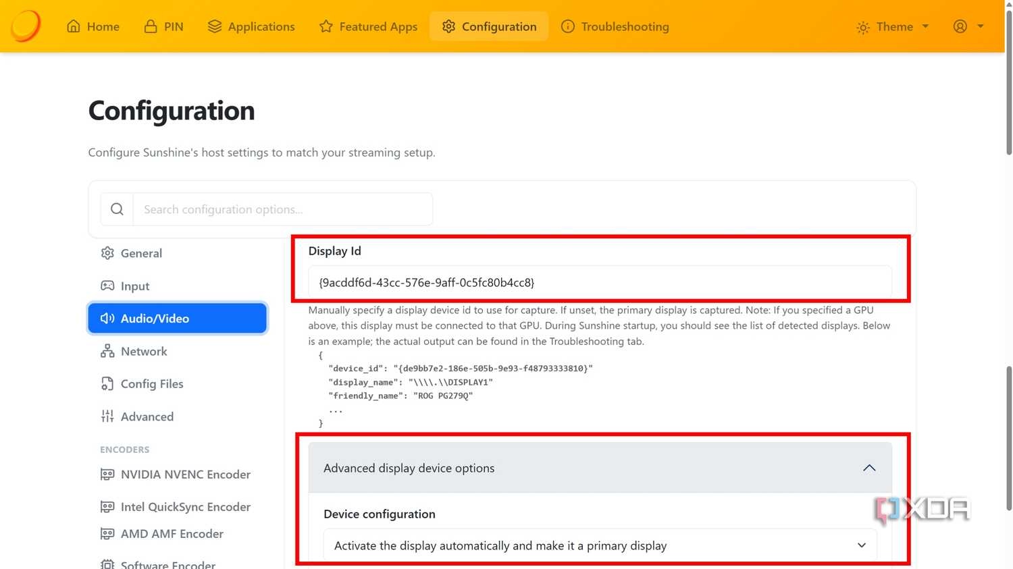The width and height of the screenshot is (1013, 569).
Task: Open the Device configuration dropdown
Action: 600,545
